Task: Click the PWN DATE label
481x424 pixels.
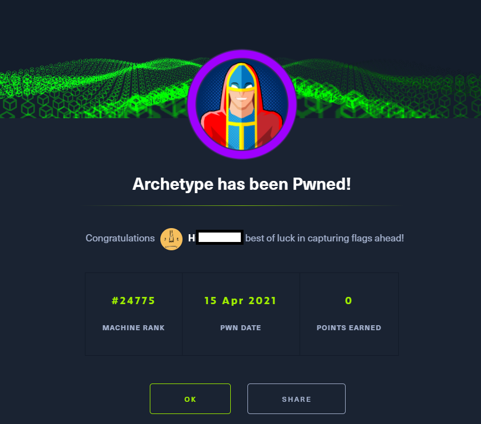Action: pos(241,327)
